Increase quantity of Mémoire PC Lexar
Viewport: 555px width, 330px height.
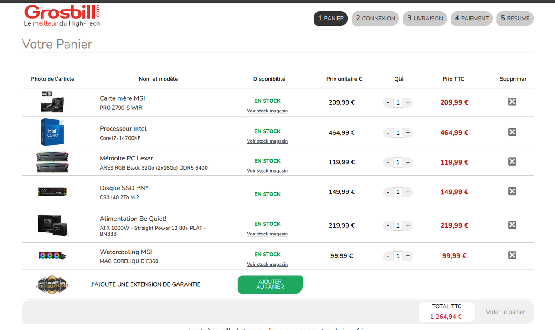pos(408,162)
